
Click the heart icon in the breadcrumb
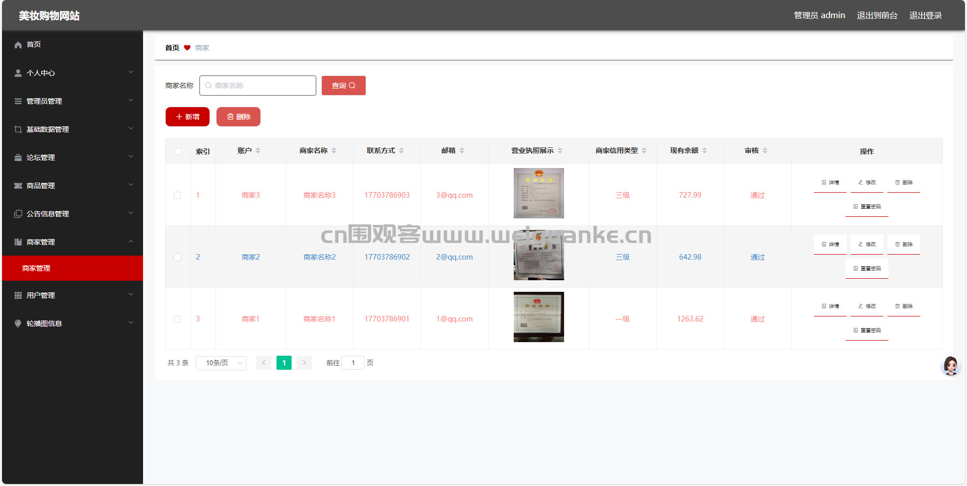pos(187,48)
